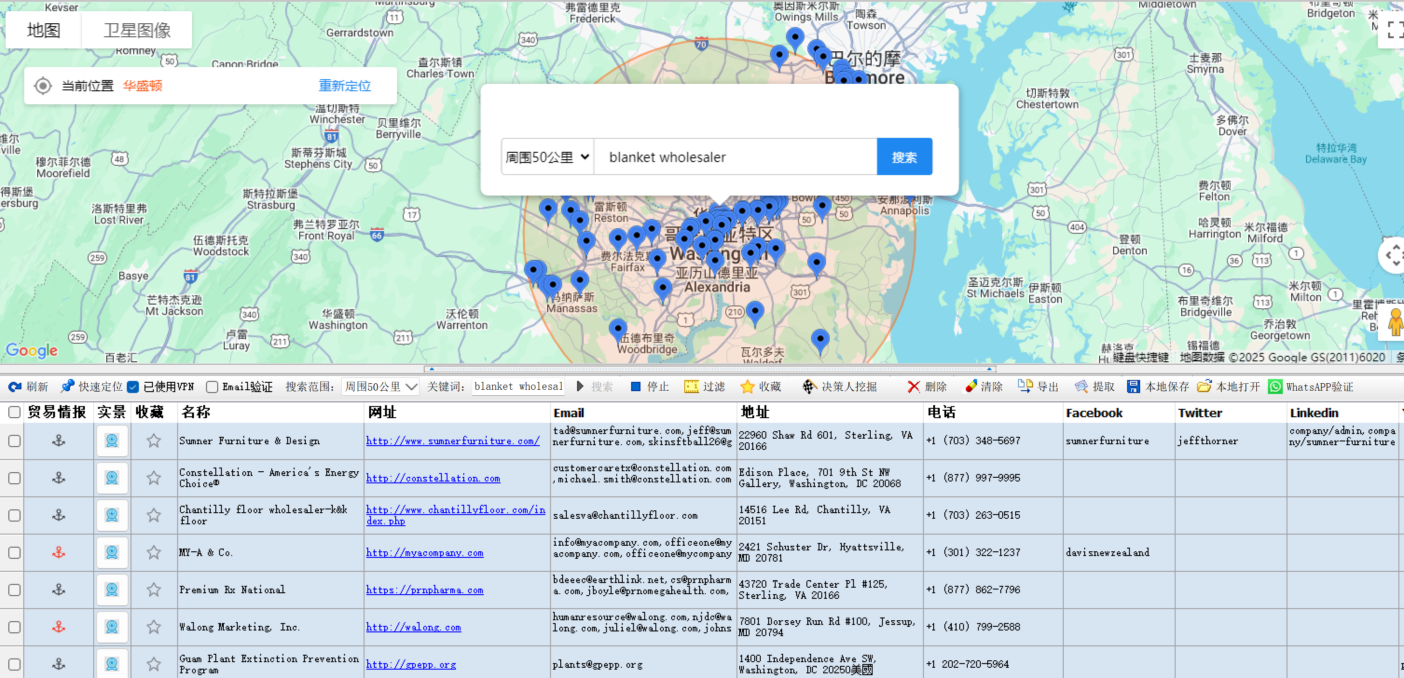The width and height of the screenshot is (1404, 678).
Task: Click the Street View pegman icon
Action: click(x=1395, y=322)
